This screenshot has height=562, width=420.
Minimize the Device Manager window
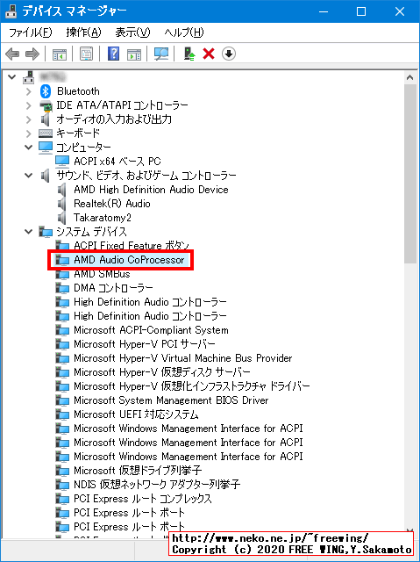pos(324,11)
